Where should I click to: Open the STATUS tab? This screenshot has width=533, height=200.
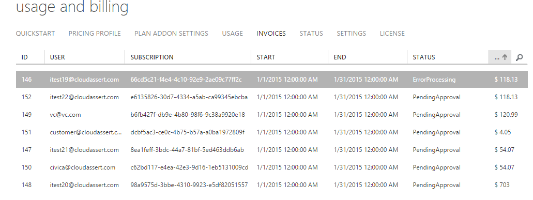click(311, 33)
